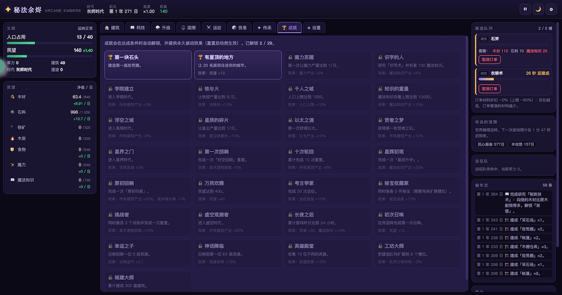Open the 传承 tab
Screen dimensions: 562x295
coord(265,27)
